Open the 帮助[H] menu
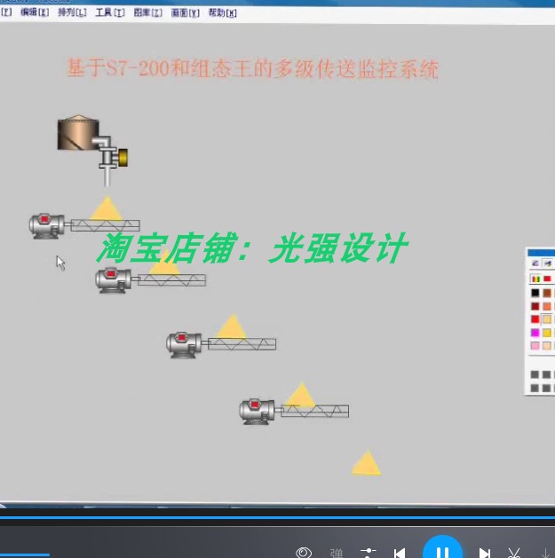The image size is (555, 558). 223,13
